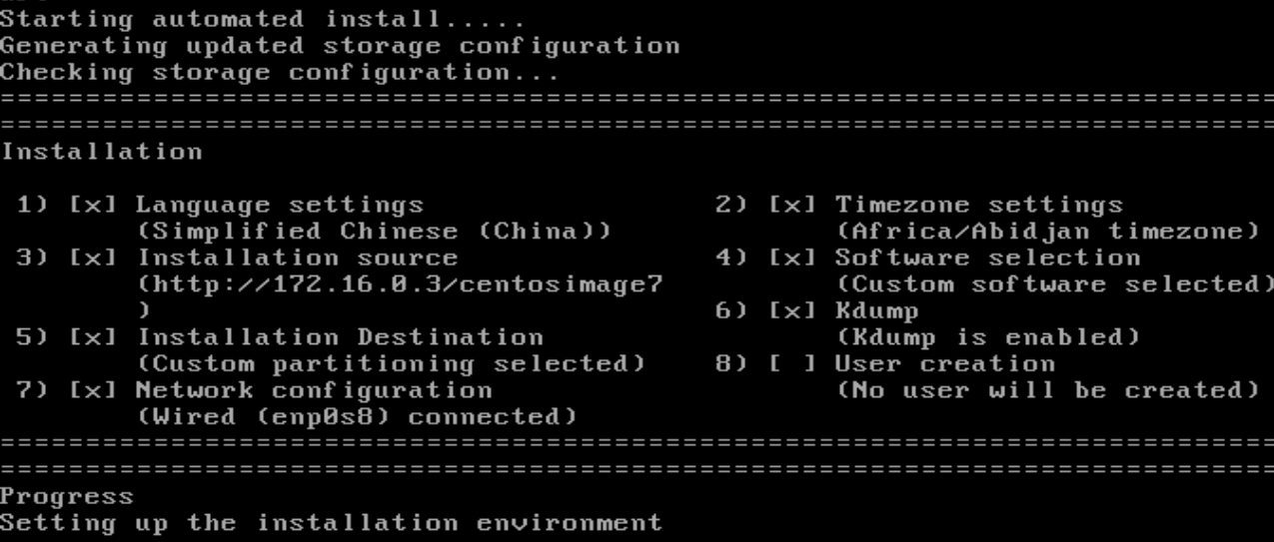
Task: Select the "Software selection" menu entry
Action: point(986,258)
